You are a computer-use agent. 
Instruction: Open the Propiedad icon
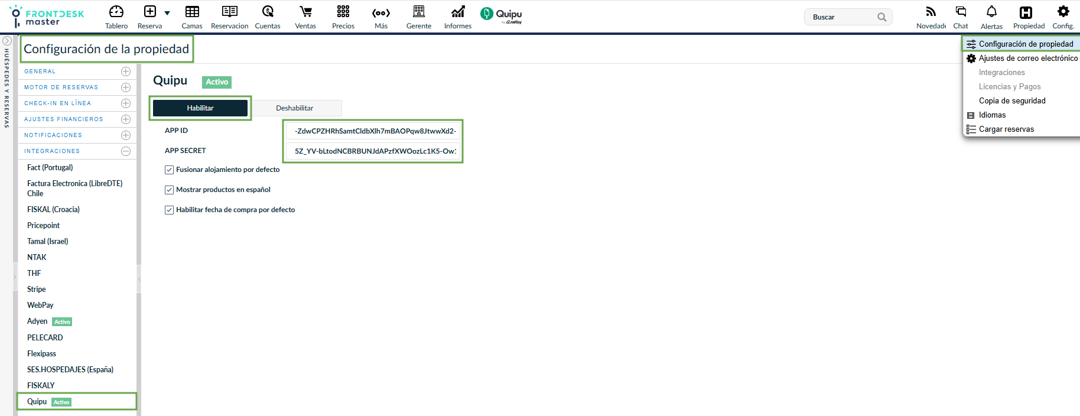pyautogui.click(x=1026, y=12)
